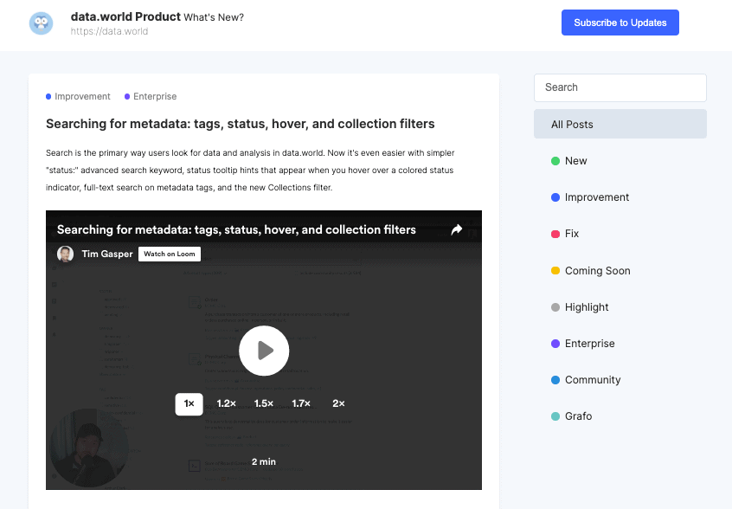Viewport: 732px width, 509px height.
Task: Click the Improvement tag above post title
Action: point(78,97)
